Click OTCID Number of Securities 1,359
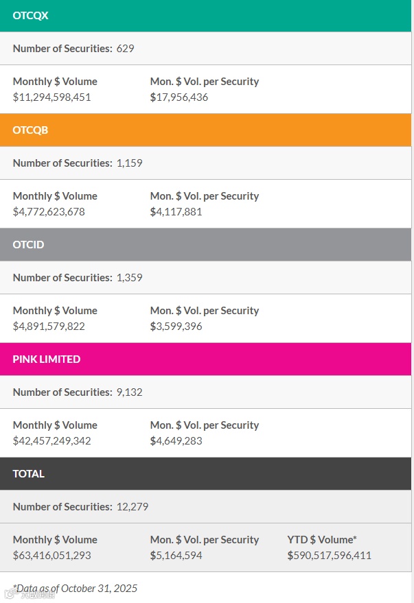 pyautogui.click(x=130, y=278)
